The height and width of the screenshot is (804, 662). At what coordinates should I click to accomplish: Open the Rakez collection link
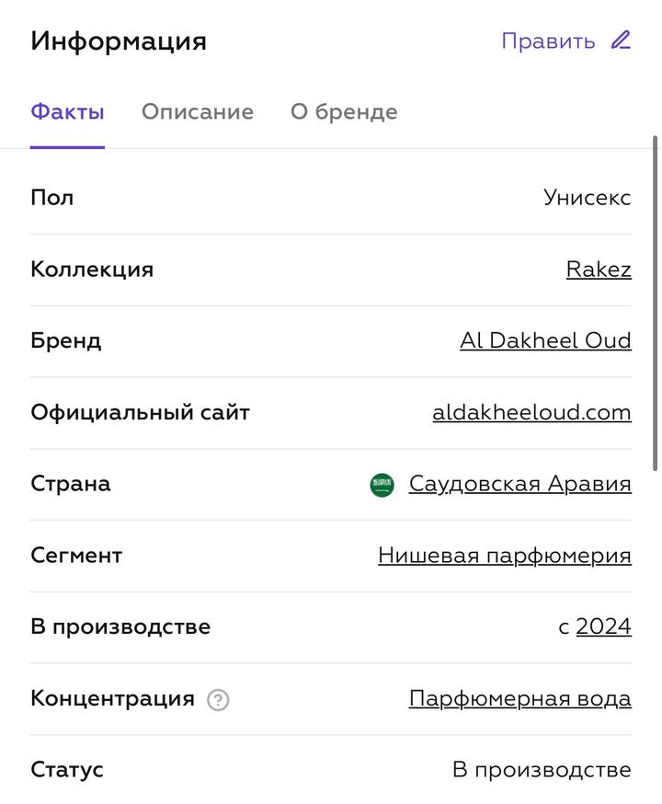coord(599,270)
